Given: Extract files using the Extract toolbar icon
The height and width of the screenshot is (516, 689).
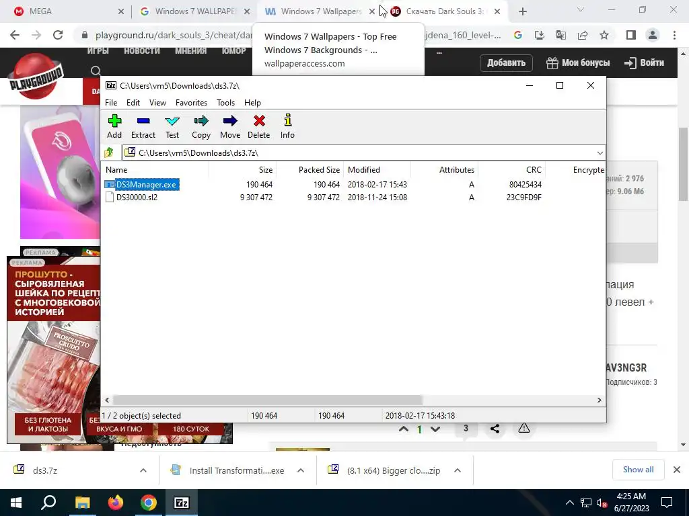Looking at the screenshot, I should tap(143, 126).
